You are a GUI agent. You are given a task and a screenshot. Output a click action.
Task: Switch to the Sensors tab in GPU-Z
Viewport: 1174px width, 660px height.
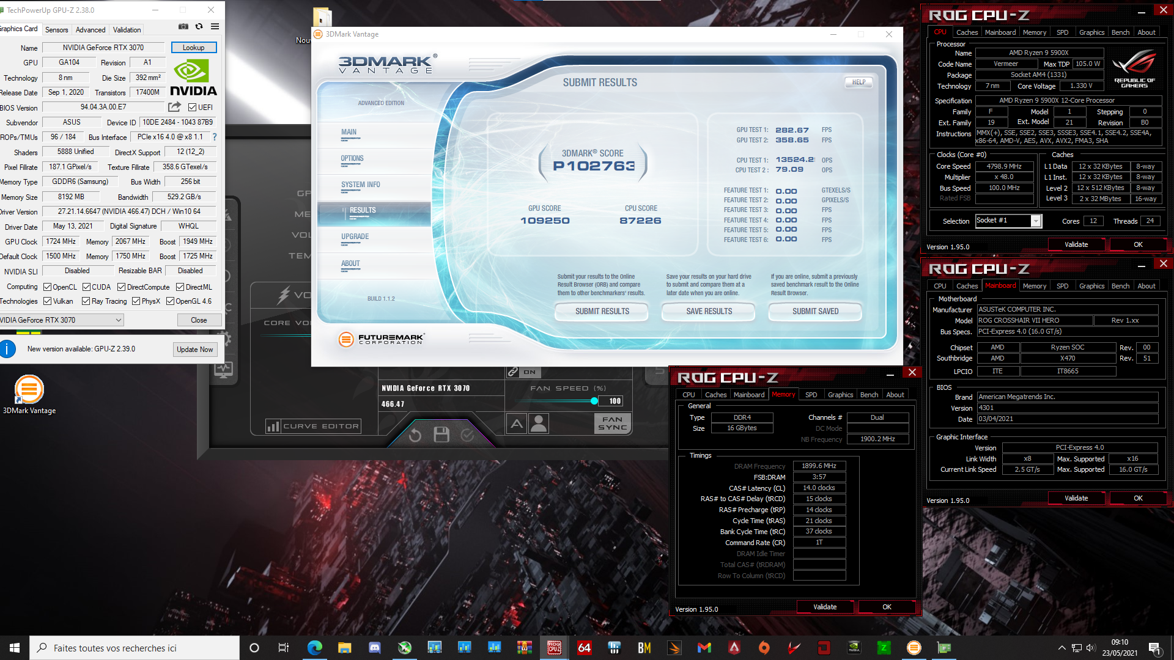[57, 30]
